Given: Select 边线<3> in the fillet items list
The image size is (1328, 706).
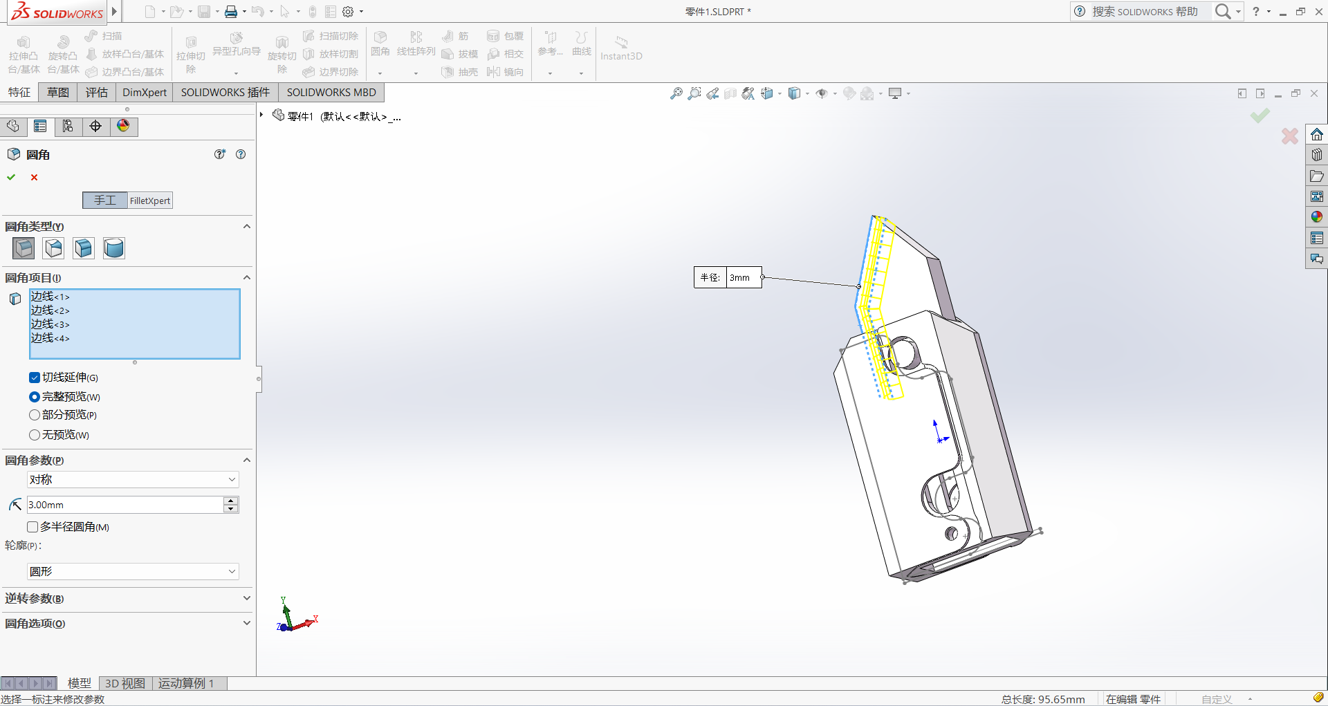Looking at the screenshot, I should click(x=50, y=324).
